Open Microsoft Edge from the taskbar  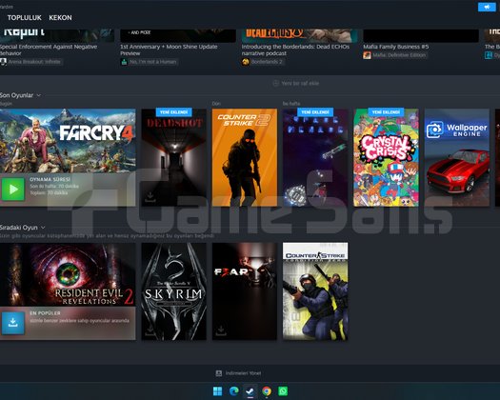pyautogui.click(x=234, y=390)
